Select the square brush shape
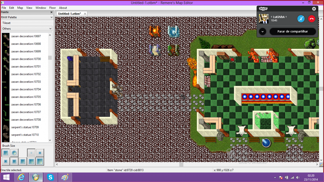The height and width of the screenshot is (182, 324). pos(5,153)
